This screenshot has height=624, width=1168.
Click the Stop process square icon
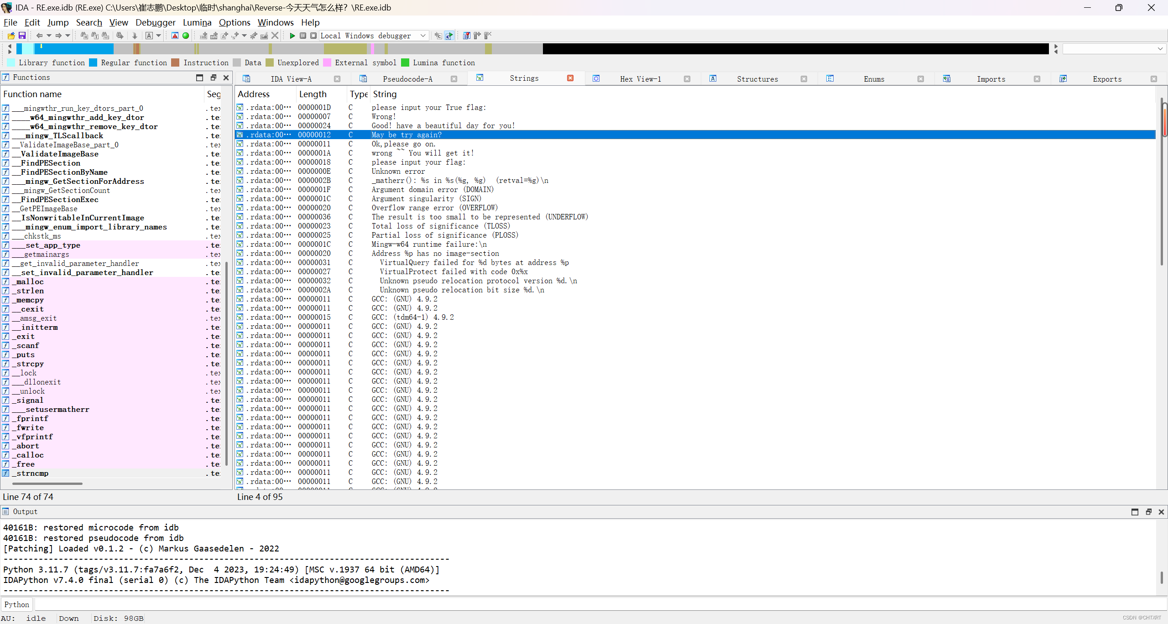(313, 36)
